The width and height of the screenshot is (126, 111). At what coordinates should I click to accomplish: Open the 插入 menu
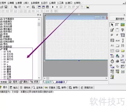click(26, 3)
